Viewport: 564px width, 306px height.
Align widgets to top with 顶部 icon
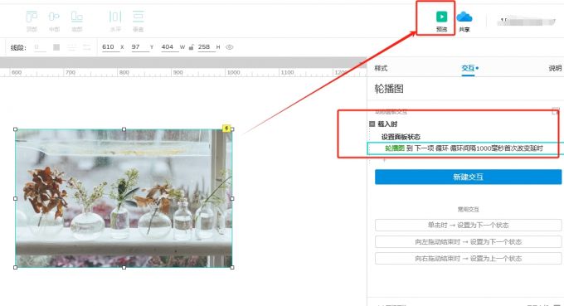[32, 17]
